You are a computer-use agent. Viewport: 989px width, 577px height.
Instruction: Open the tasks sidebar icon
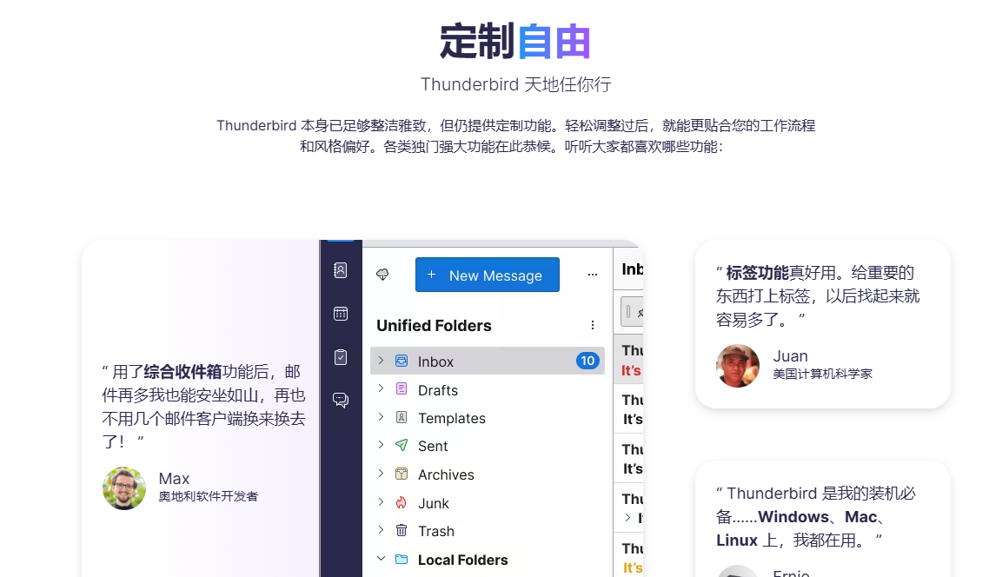click(x=341, y=357)
